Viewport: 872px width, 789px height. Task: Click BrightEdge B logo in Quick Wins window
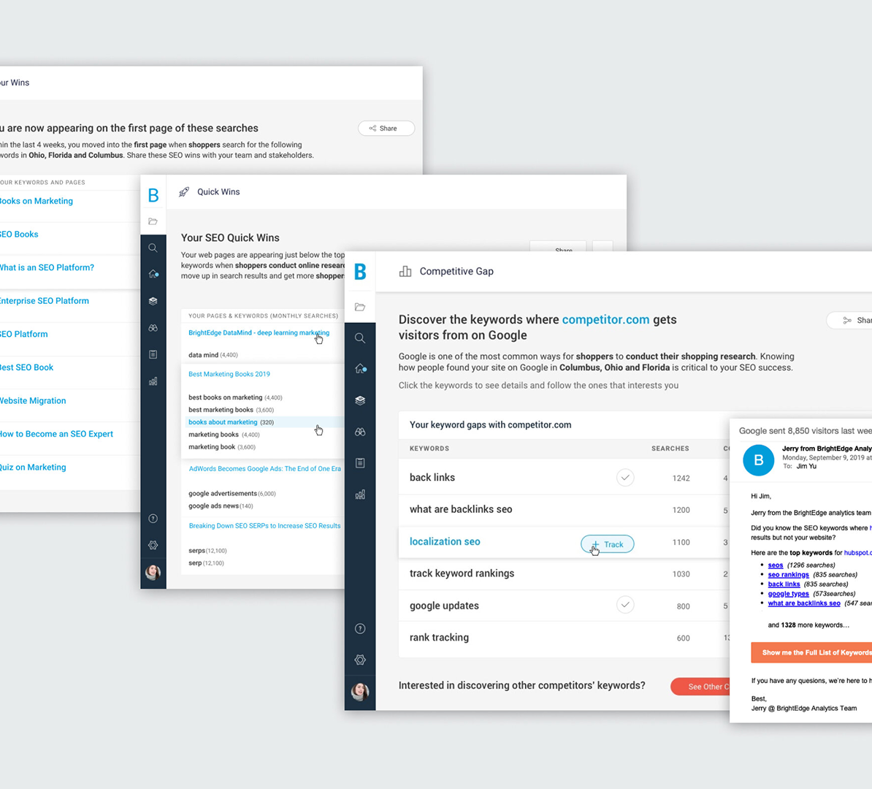click(153, 195)
